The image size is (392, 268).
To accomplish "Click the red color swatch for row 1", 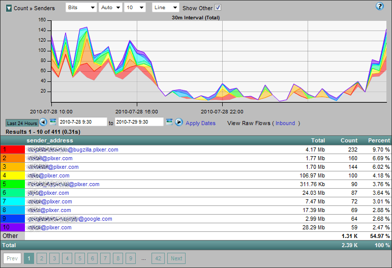I will (12, 150).
